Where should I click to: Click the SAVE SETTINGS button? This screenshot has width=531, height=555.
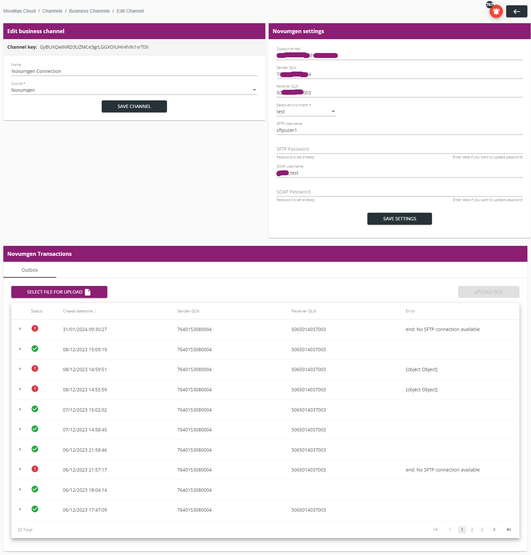pos(399,219)
